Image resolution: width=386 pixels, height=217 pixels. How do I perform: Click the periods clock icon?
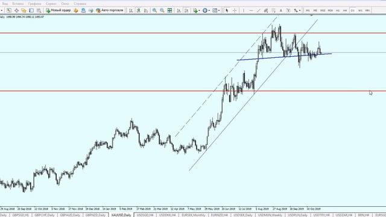[x=205, y=10]
